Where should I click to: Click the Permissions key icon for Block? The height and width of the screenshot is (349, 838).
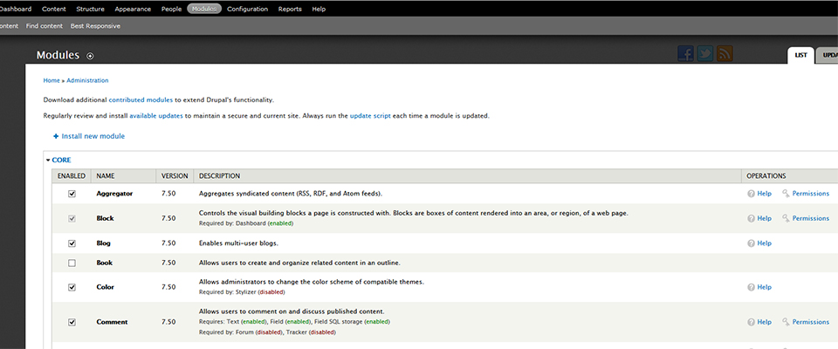coord(786,218)
